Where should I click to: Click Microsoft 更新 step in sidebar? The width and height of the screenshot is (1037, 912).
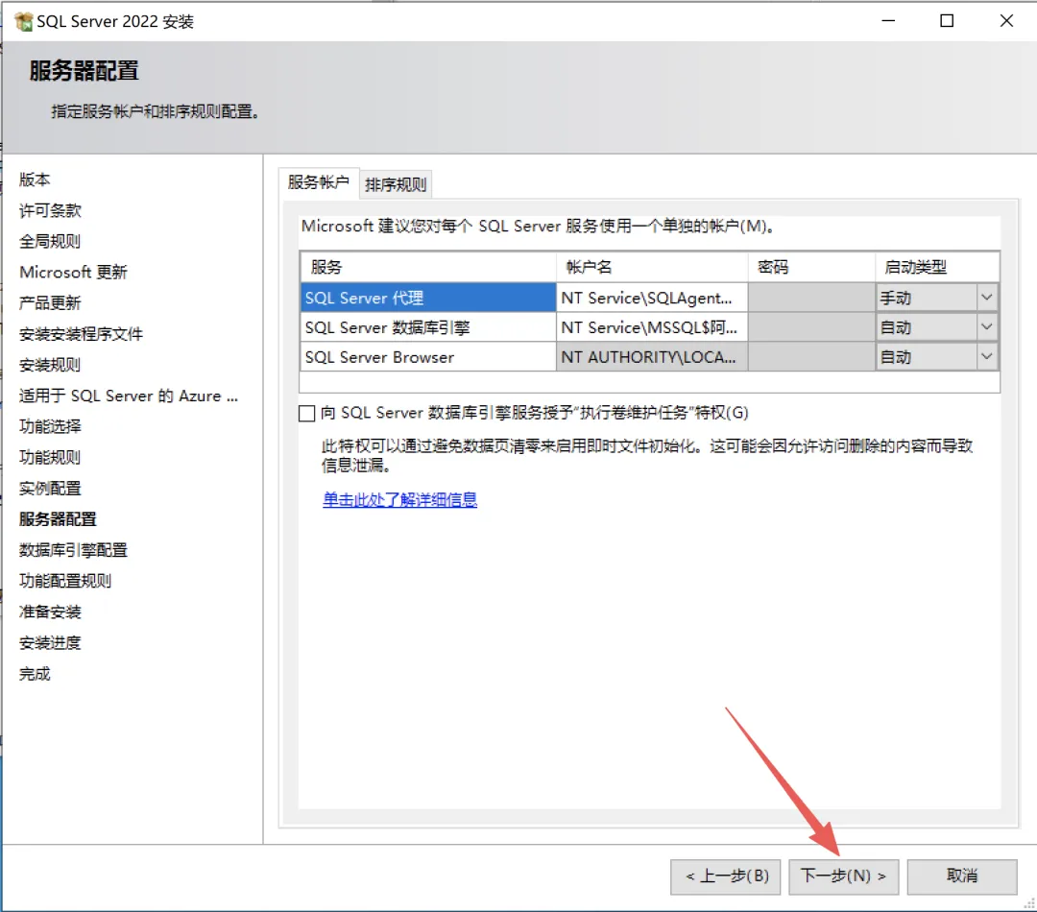click(73, 272)
